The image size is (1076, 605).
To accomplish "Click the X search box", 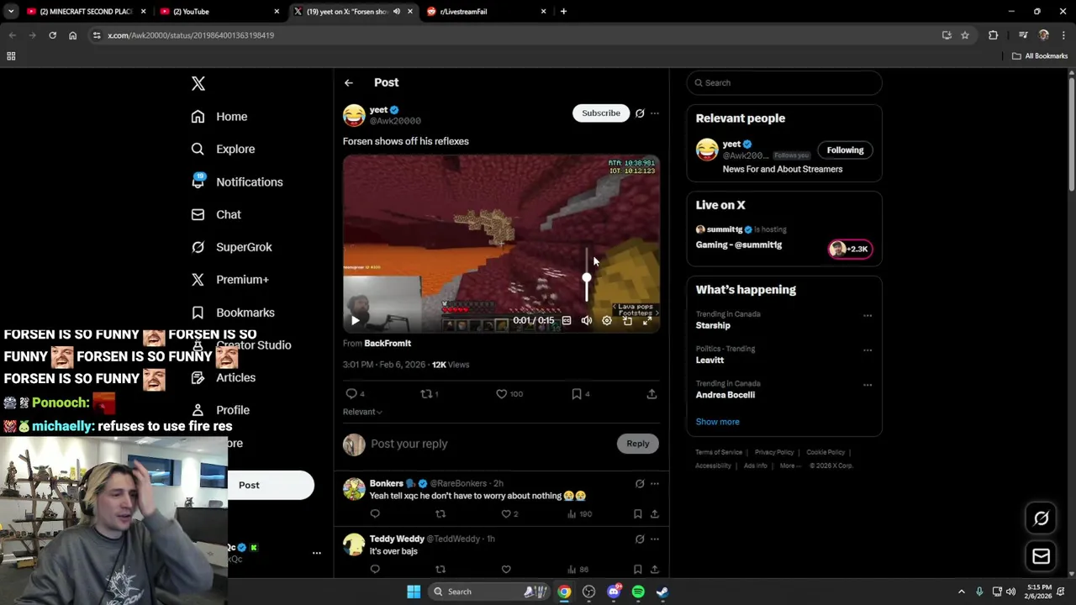I will click(784, 82).
